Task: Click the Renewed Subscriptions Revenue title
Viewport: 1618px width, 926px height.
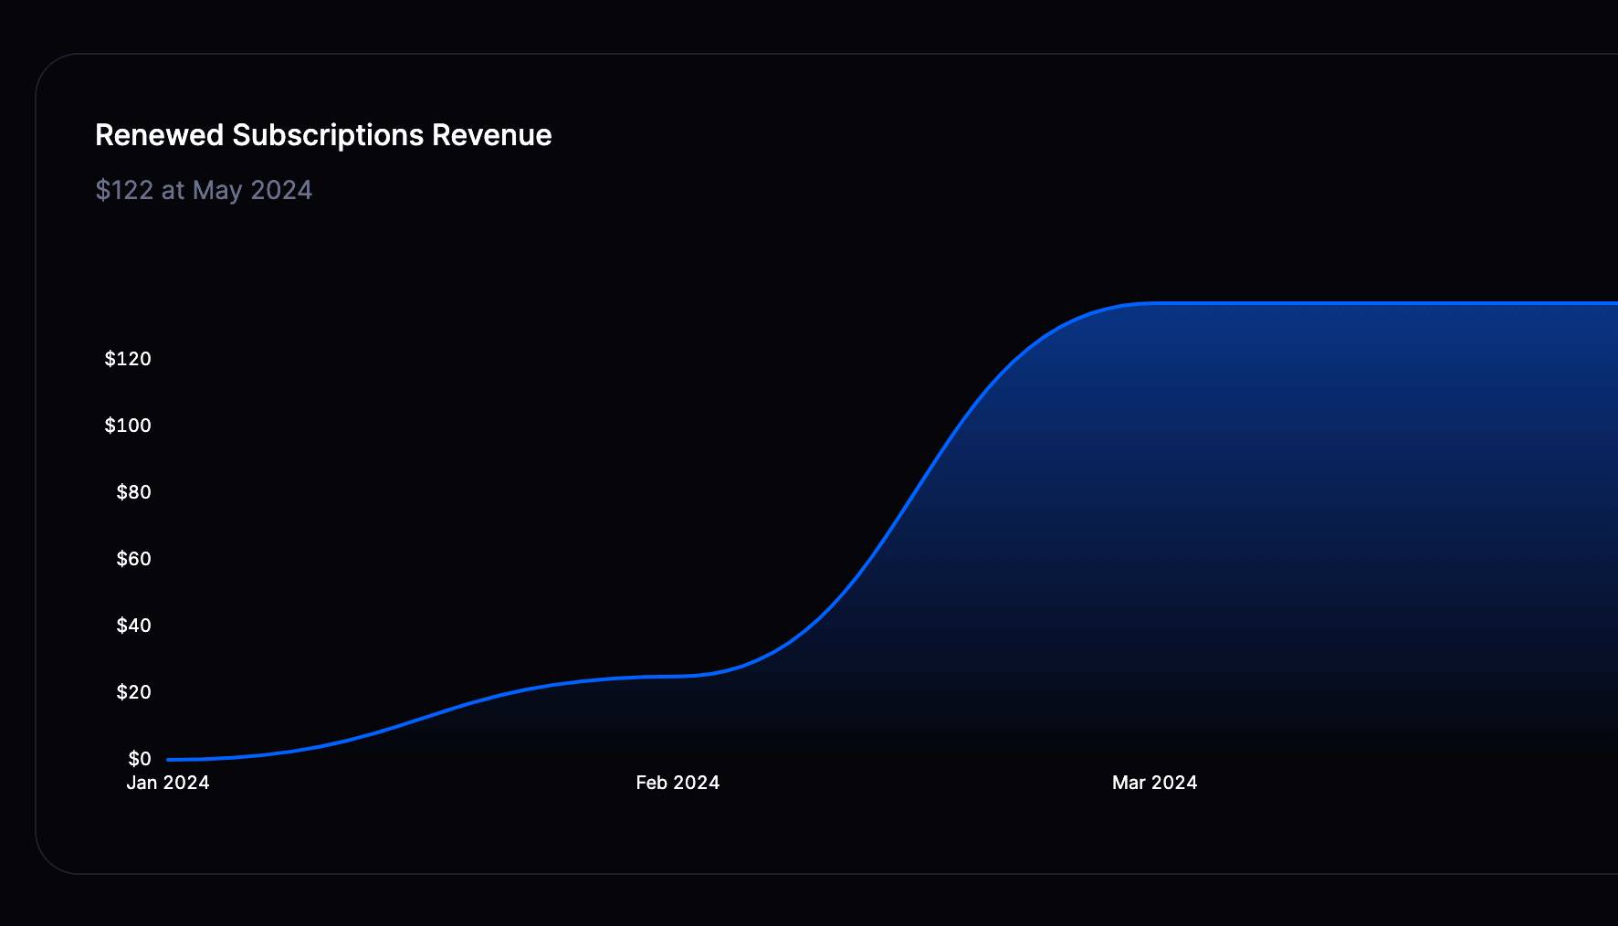Action: tap(323, 134)
